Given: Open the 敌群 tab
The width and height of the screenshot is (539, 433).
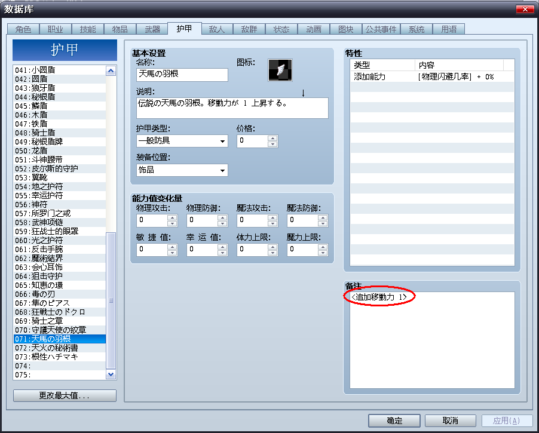Looking at the screenshot, I should coord(249,29).
